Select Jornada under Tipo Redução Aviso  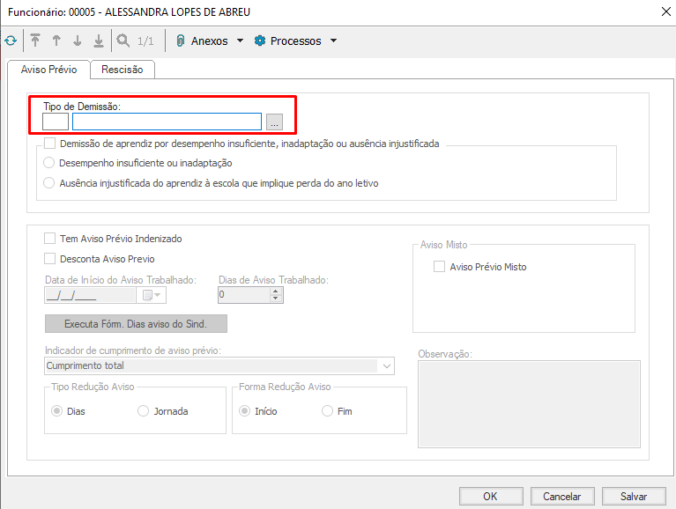click(143, 411)
